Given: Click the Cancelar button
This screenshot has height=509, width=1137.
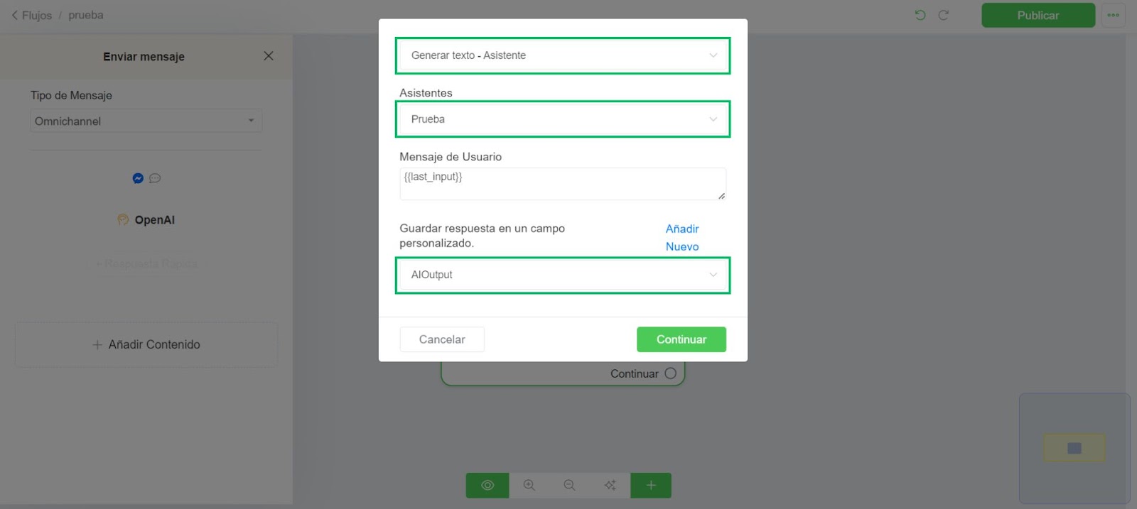Looking at the screenshot, I should tap(442, 339).
